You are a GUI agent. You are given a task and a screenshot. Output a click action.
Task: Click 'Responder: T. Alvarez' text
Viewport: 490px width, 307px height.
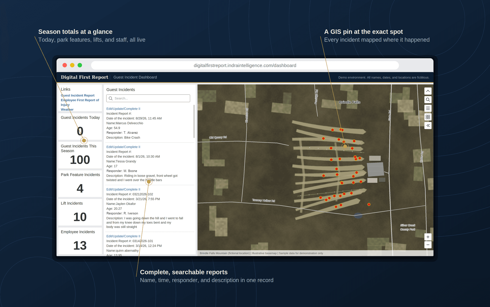click(122, 133)
